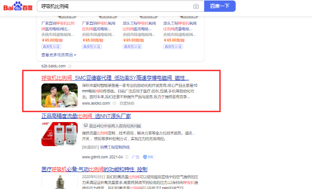Image resolution: width=312 pixels, height=189 pixels.
Task: Open the www.asicko.com/ URL
Action: pyautogui.click(x=96, y=103)
